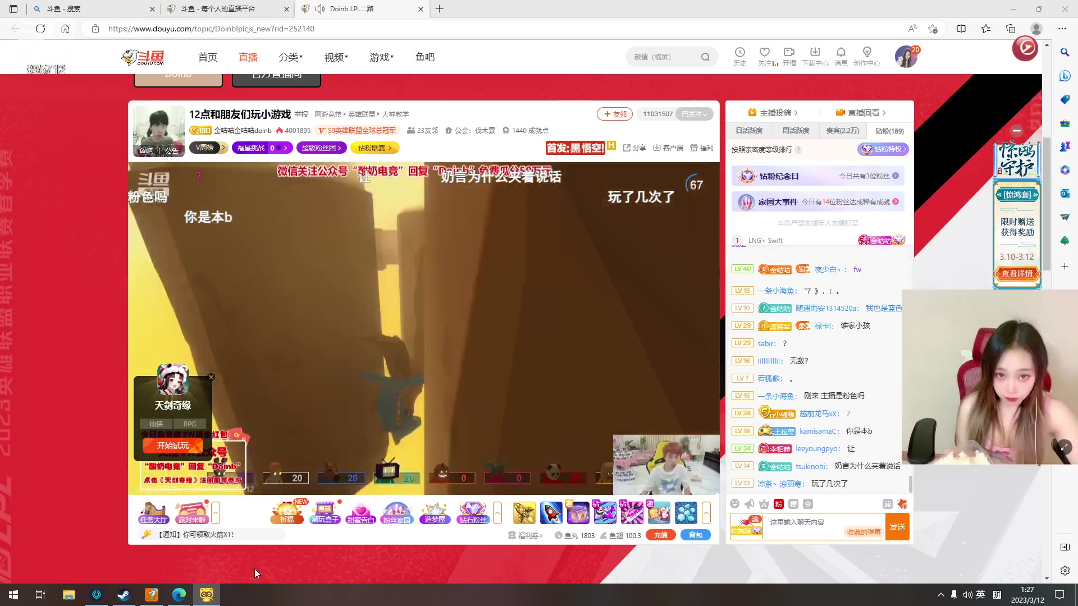1078x606 pixels.
Task: Switch to the 日活跃度 ranking tab
Action: [749, 130]
